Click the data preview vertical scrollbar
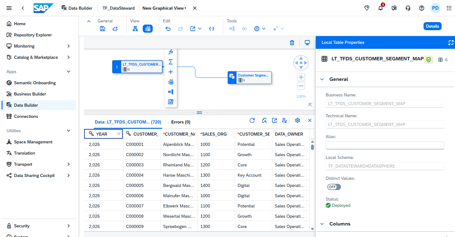The image size is (455, 237). tap(312, 147)
